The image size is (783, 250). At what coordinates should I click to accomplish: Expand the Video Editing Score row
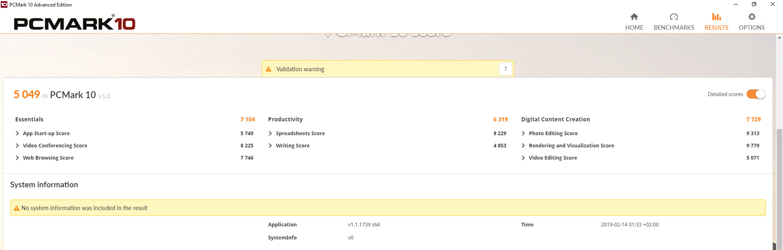tap(523, 158)
